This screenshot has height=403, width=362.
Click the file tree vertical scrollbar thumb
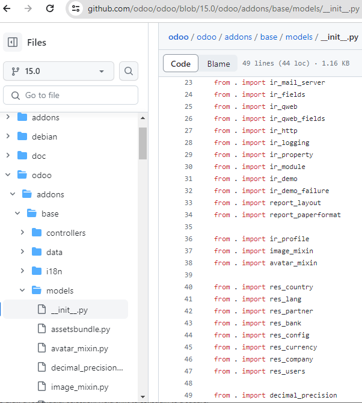143,143
